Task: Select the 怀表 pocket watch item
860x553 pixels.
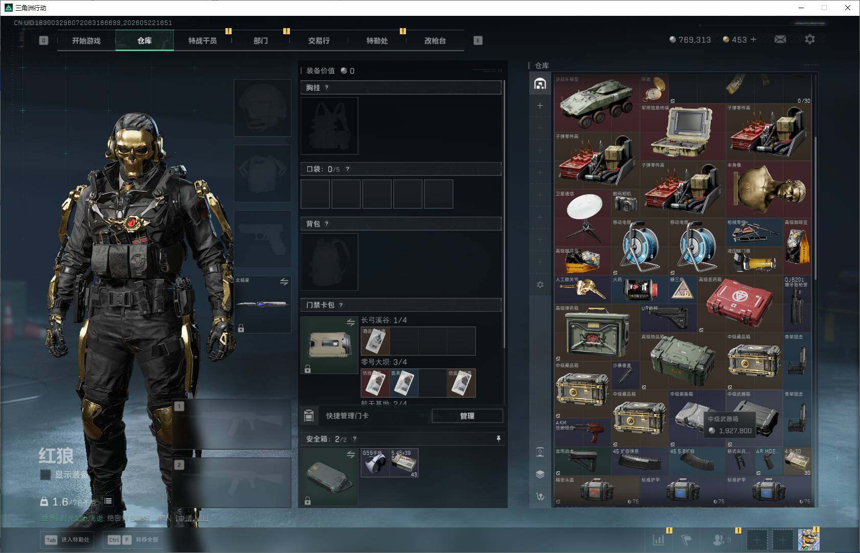Action: tap(654, 89)
